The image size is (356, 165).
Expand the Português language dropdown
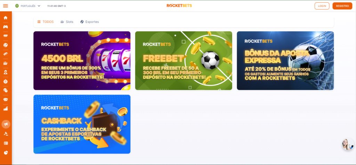[x=28, y=6]
